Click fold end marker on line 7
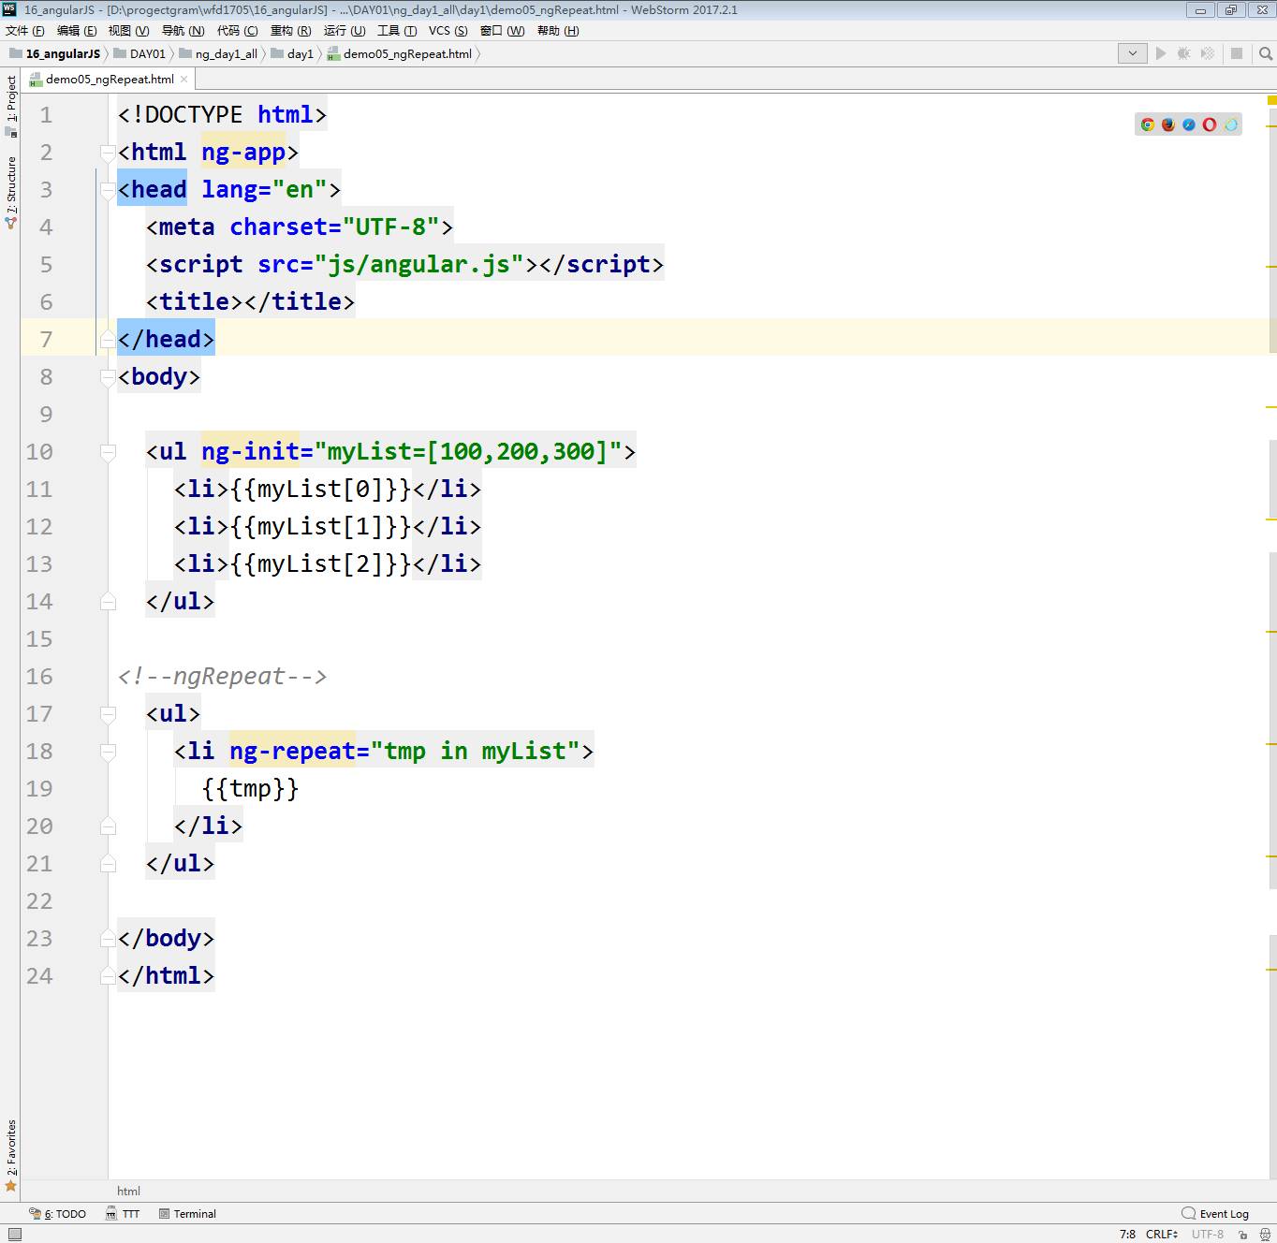The image size is (1277, 1243). [109, 340]
